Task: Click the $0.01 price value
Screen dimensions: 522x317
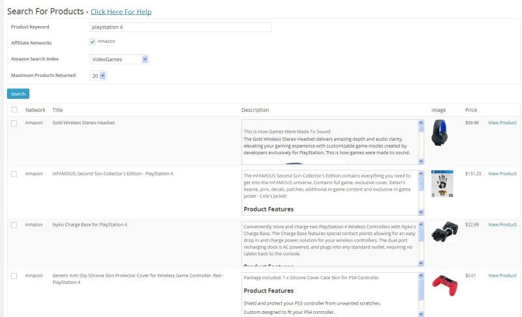Action: click(470, 275)
